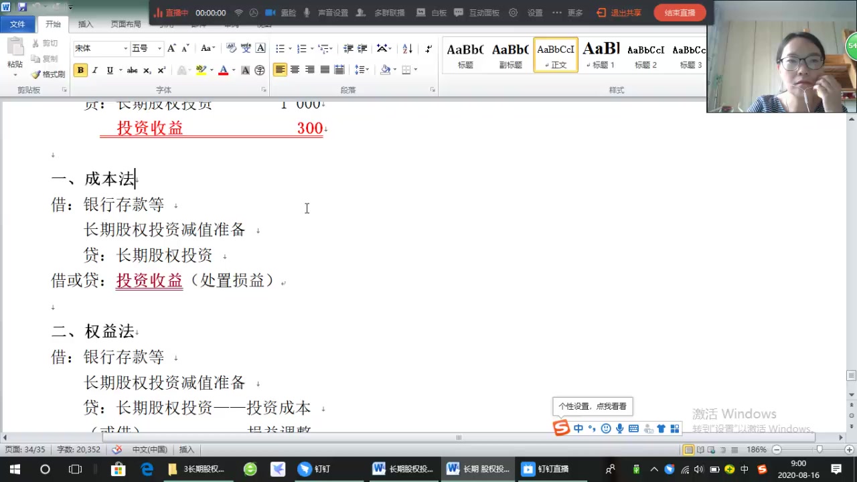Click the Sogou IME emoji face icon
Screen dimensions: 857x482
[606, 428]
